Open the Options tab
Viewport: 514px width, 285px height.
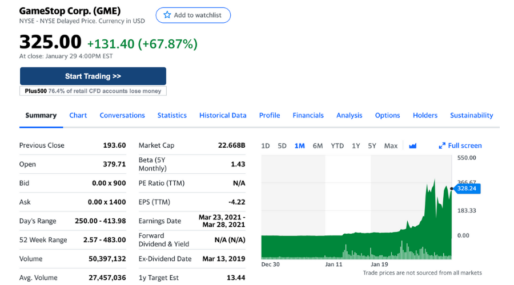click(x=387, y=115)
